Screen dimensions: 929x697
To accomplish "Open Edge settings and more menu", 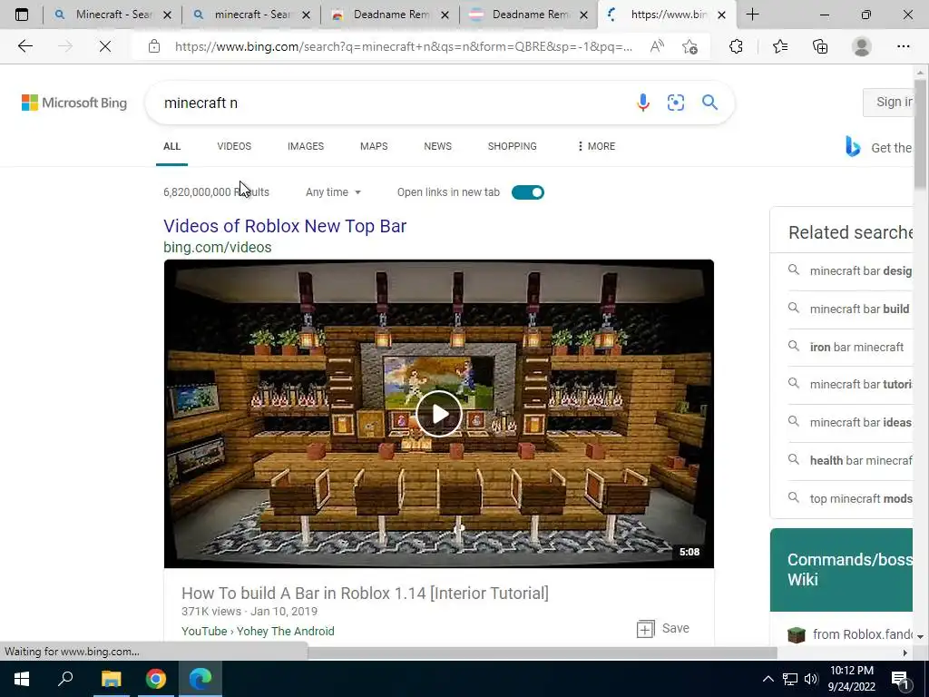I will tap(903, 46).
